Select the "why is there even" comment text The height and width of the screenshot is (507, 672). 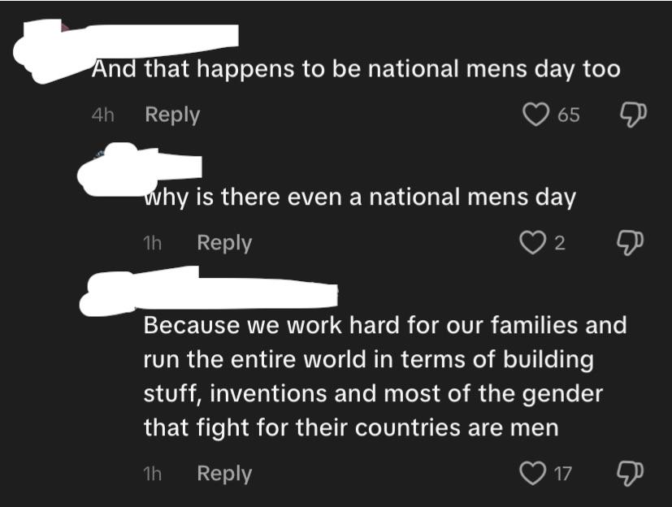click(360, 197)
